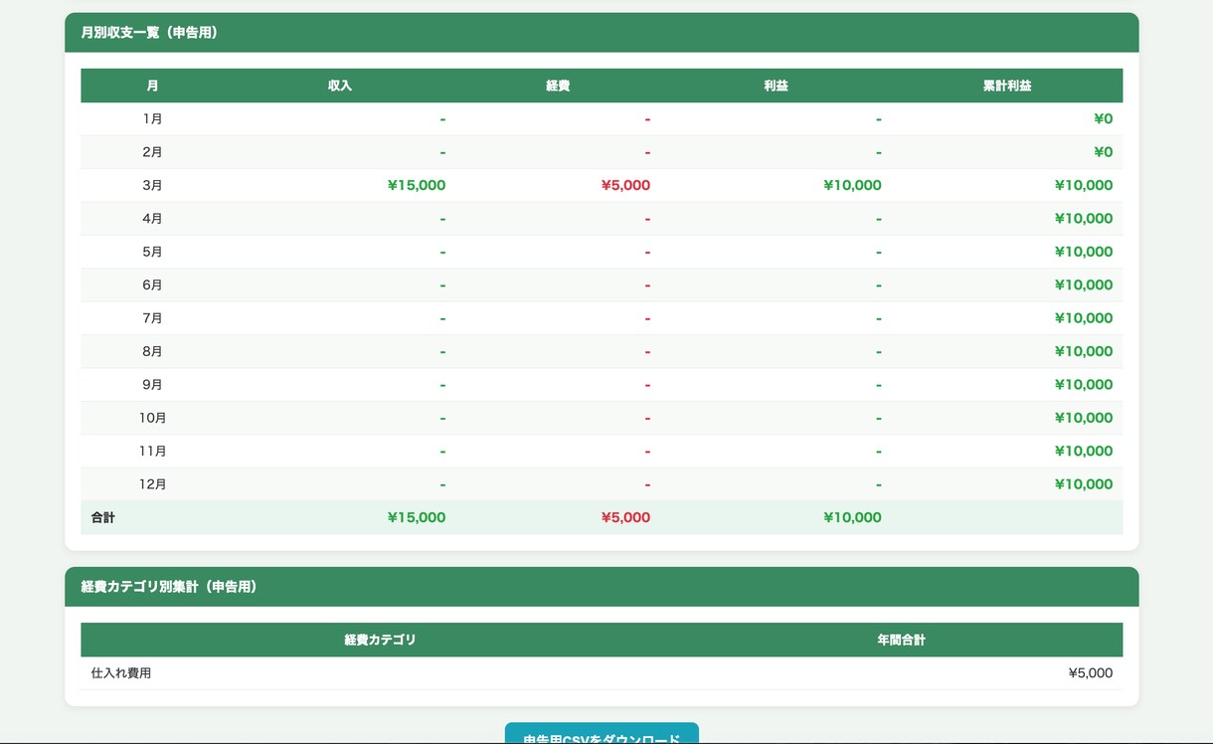Click the 収入 column header
The image size is (1213, 744).
tap(340, 86)
